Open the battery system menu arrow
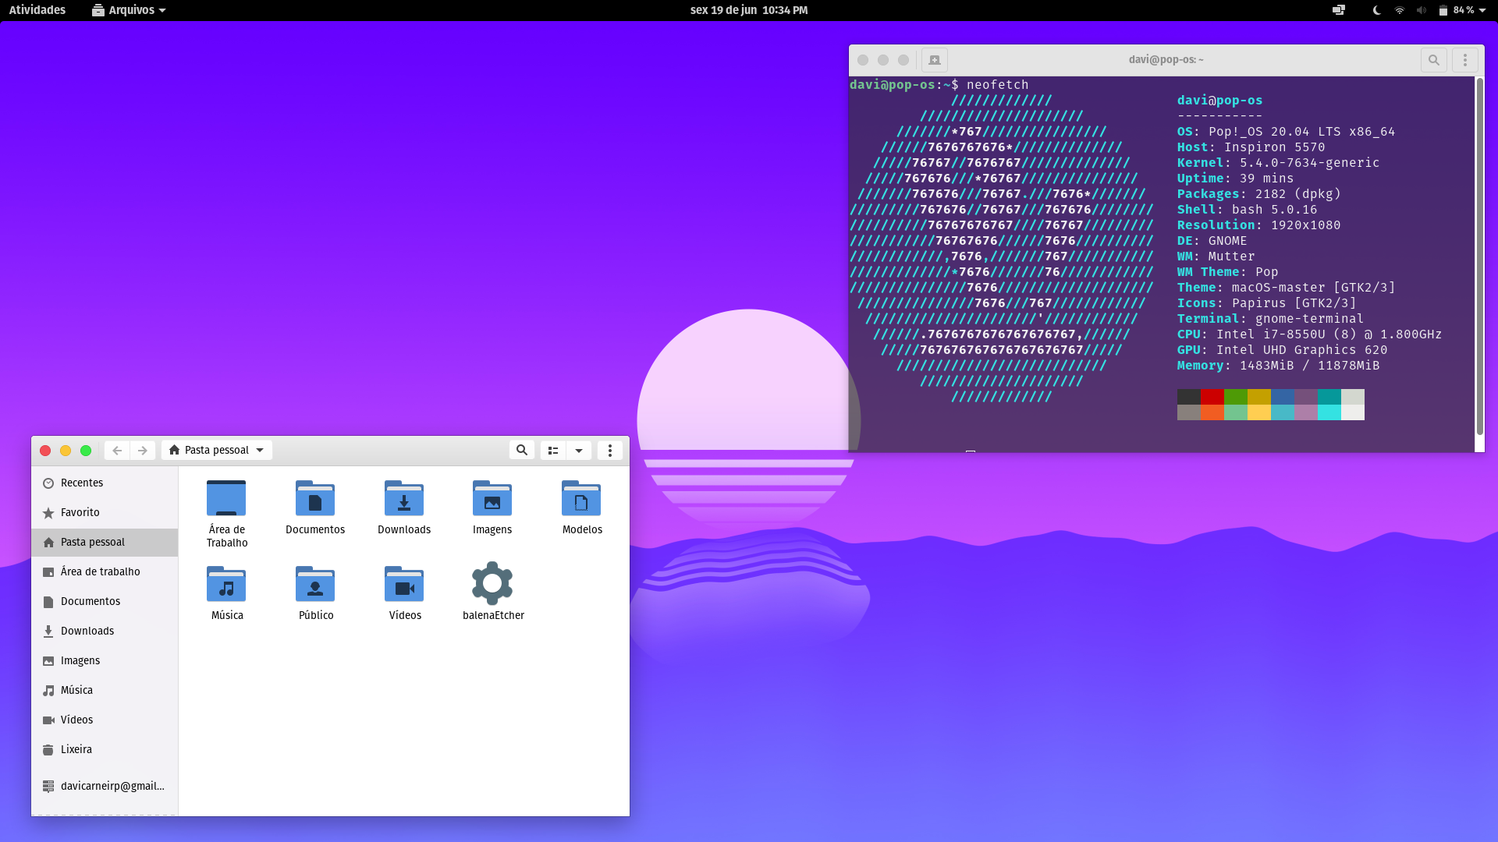 point(1482,10)
